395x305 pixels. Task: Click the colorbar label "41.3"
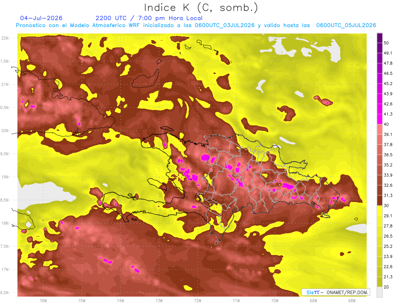click(388, 114)
